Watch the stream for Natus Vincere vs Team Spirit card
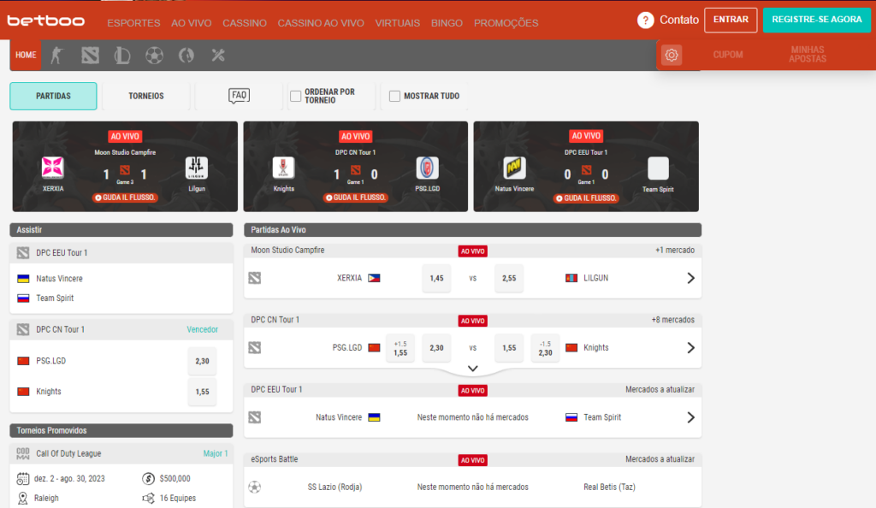 tap(585, 198)
